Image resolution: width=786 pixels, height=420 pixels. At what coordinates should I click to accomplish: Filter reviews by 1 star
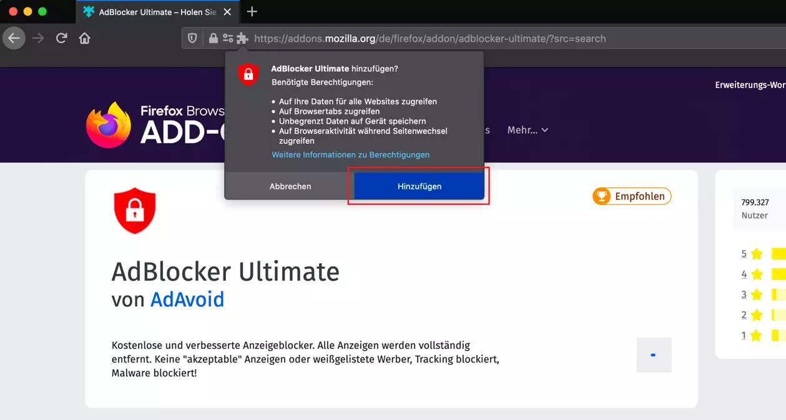752,336
